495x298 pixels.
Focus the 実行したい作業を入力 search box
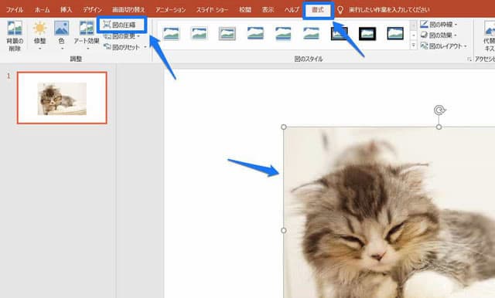click(x=389, y=10)
